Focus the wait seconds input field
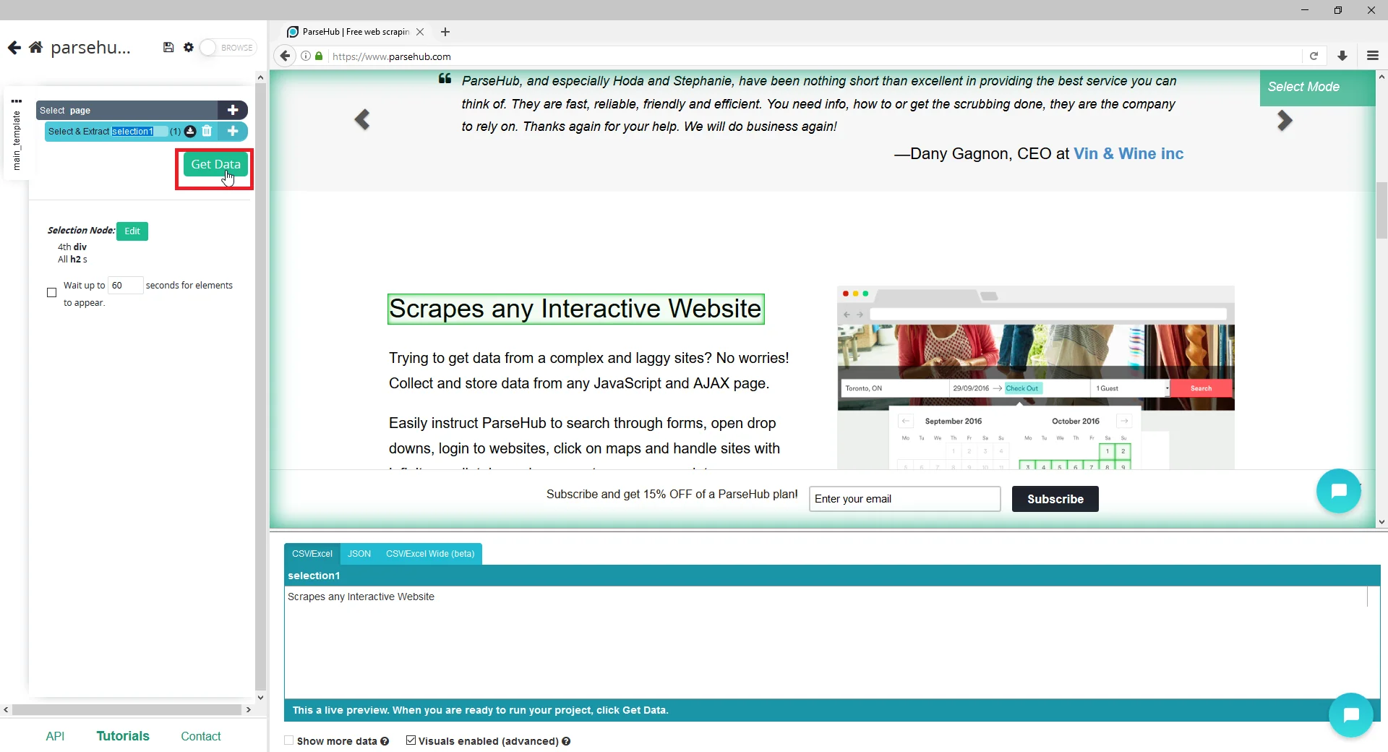 [x=125, y=286]
